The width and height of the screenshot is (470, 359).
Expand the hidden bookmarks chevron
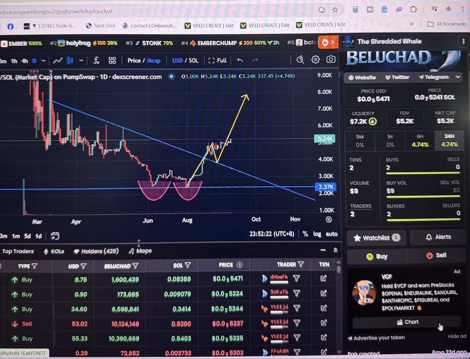412,24
